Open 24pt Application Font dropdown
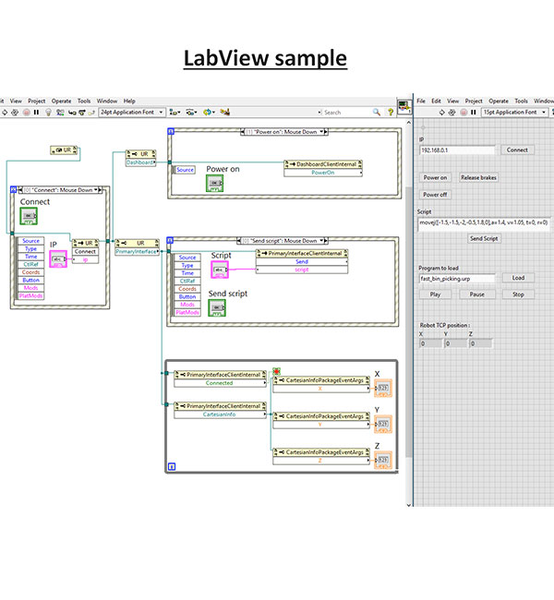The image size is (554, 600). coord(132,112)
